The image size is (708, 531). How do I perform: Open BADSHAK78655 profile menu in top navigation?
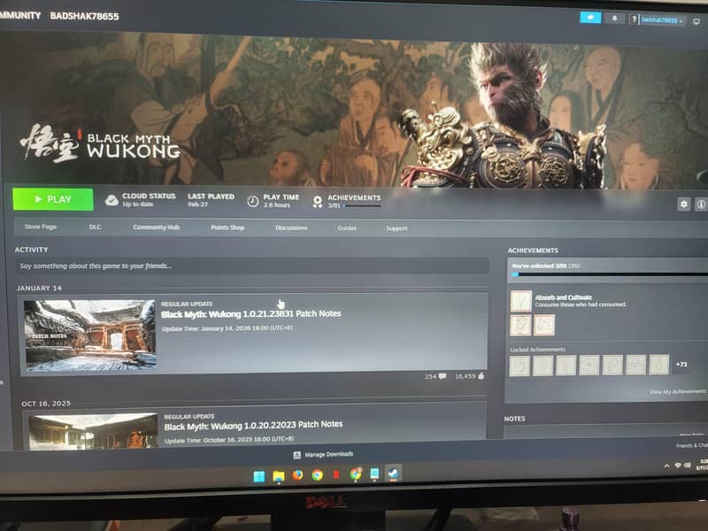pos(84,16)
